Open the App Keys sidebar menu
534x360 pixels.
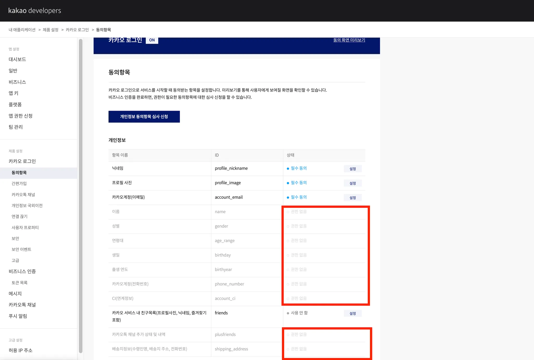click(14, 93)
